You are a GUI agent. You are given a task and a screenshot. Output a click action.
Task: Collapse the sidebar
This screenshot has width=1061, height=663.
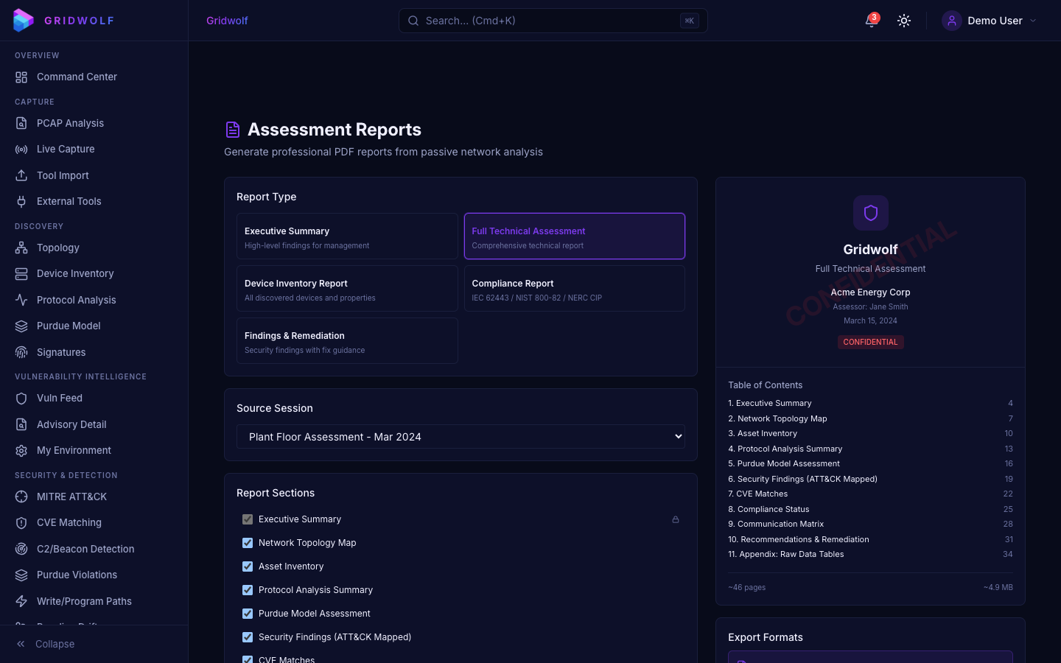pyautogui.click(x=45, y=644)
